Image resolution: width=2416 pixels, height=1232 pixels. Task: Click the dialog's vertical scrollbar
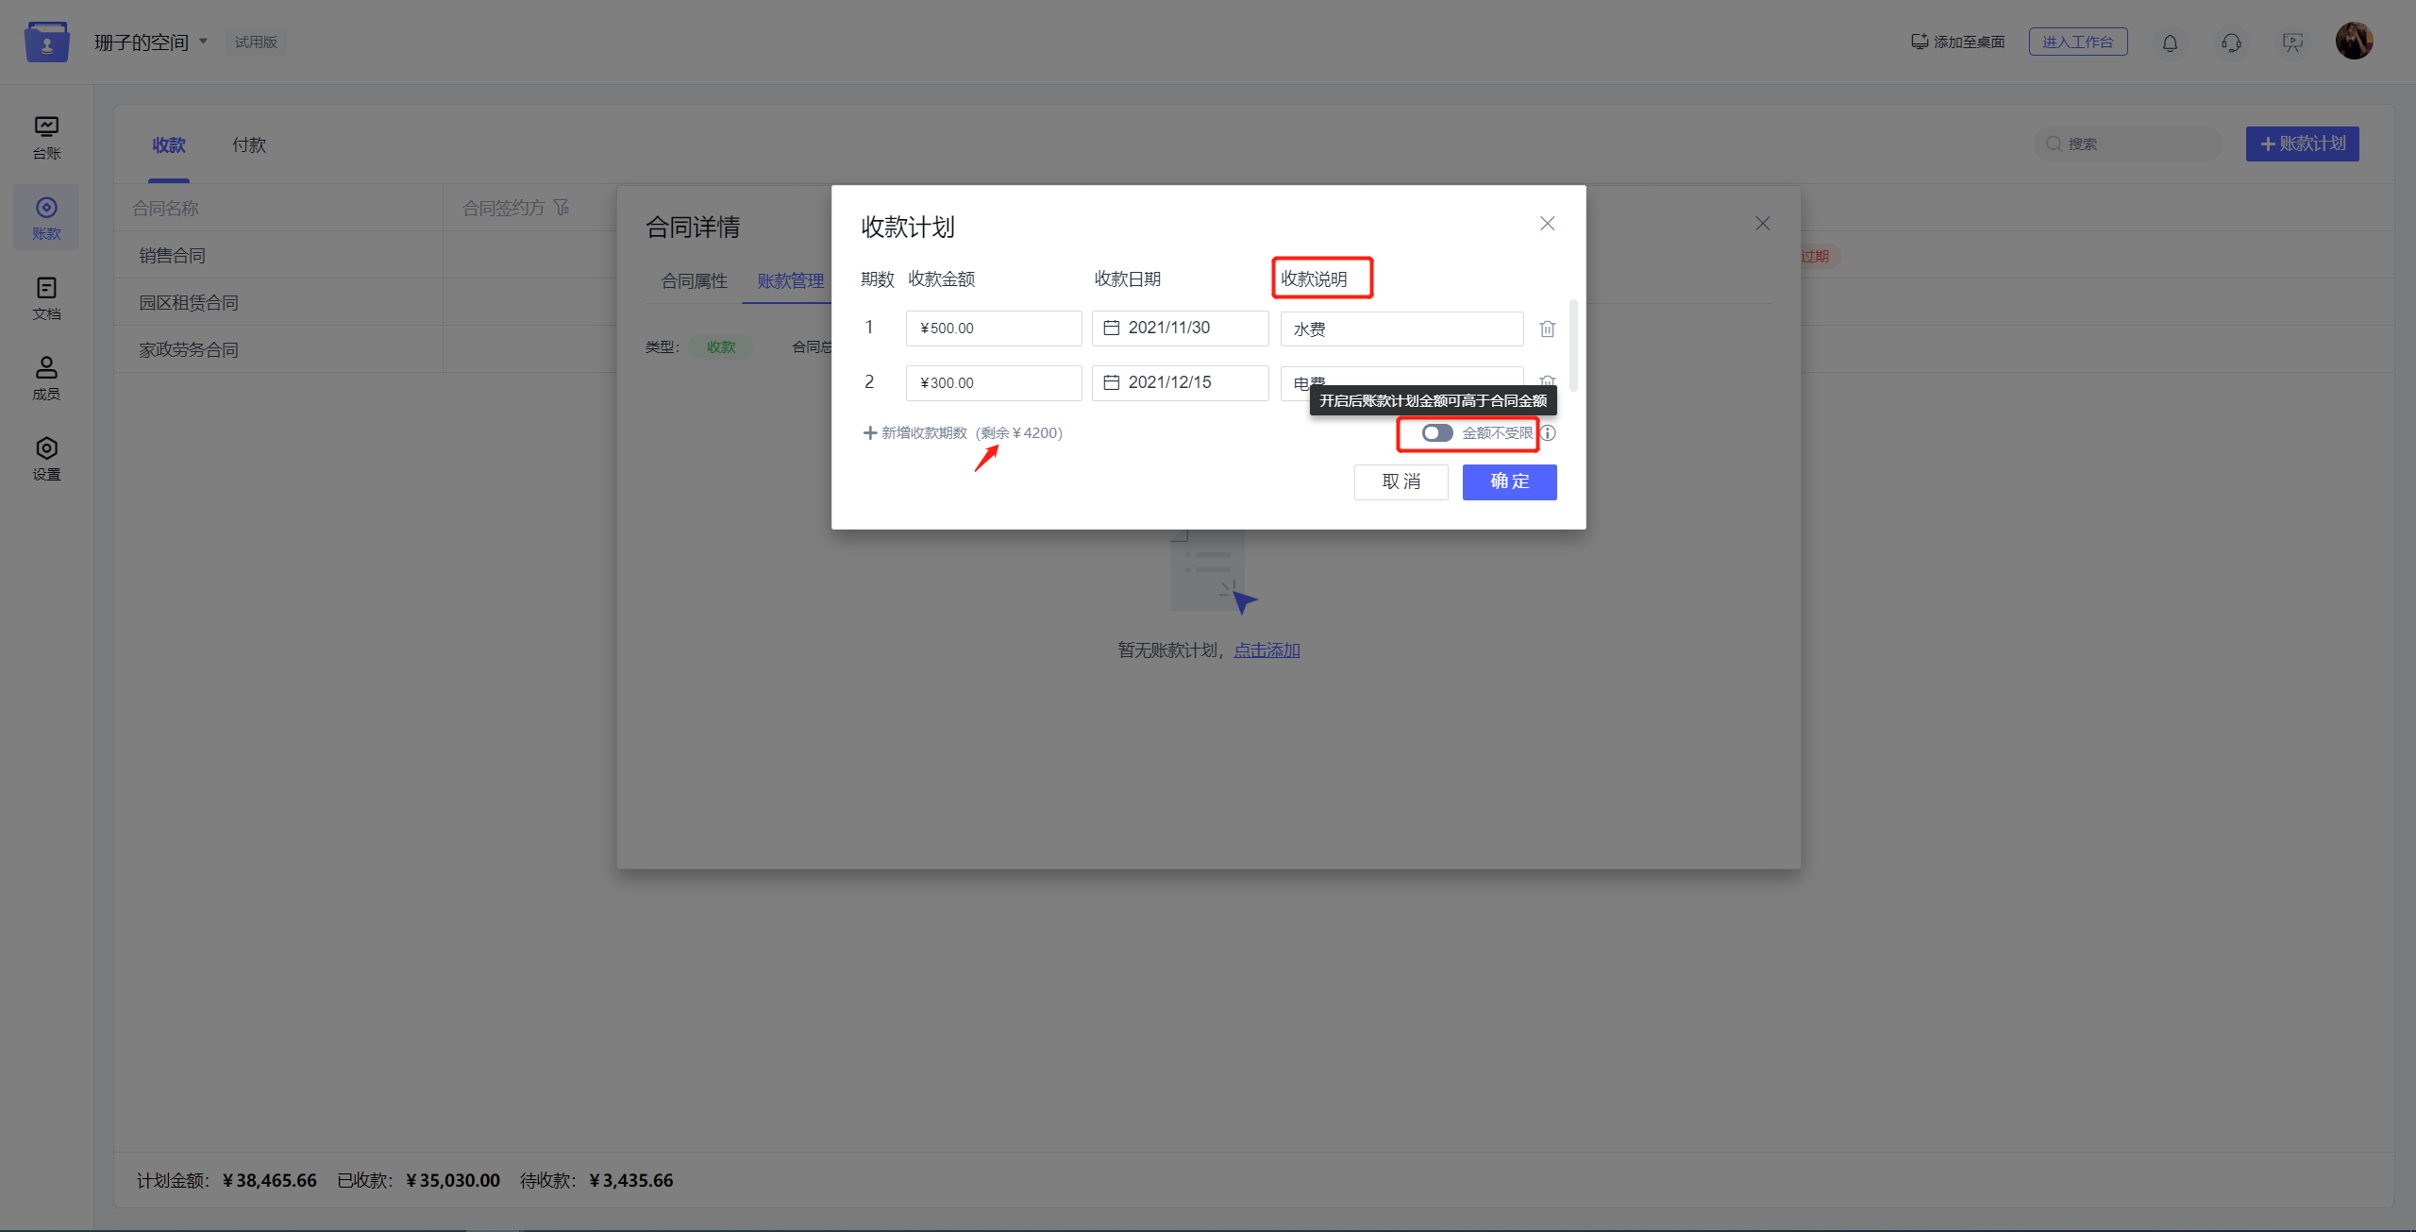pyautogui.click(x=1572, y=345)
